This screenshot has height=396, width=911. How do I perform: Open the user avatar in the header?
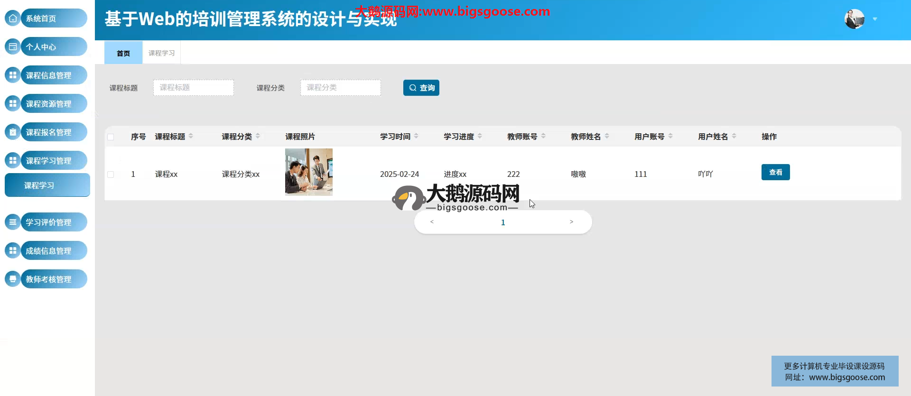(855, 19)
